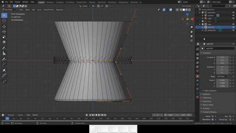Open the File menu

coord(7,2)
